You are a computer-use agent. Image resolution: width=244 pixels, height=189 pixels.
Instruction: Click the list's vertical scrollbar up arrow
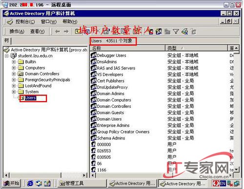(236, 48)
